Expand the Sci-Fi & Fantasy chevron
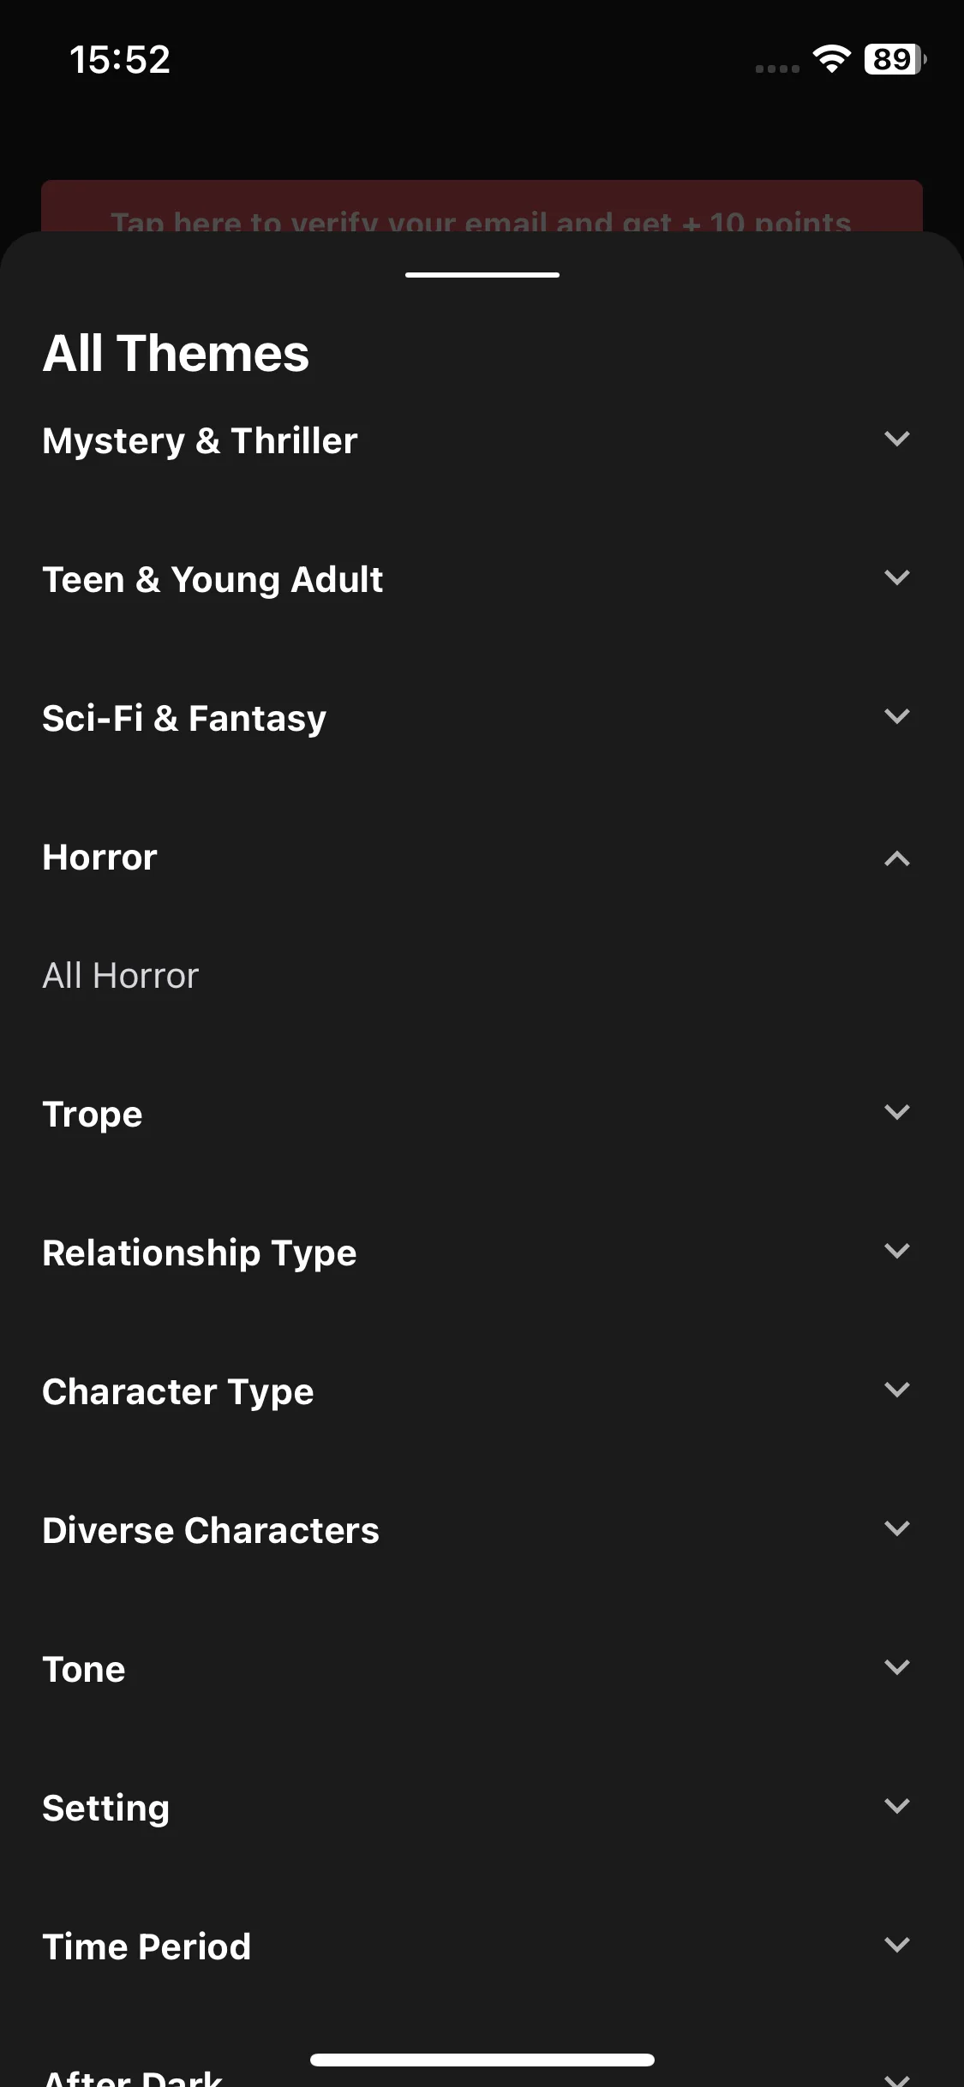The image size is (964, 2087). 896,717
